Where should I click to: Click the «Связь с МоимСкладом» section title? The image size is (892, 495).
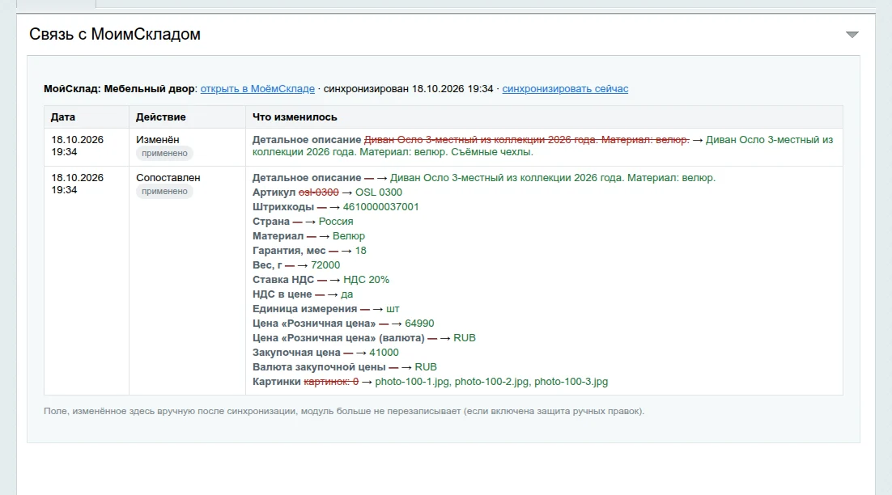[x=115, y=34]
